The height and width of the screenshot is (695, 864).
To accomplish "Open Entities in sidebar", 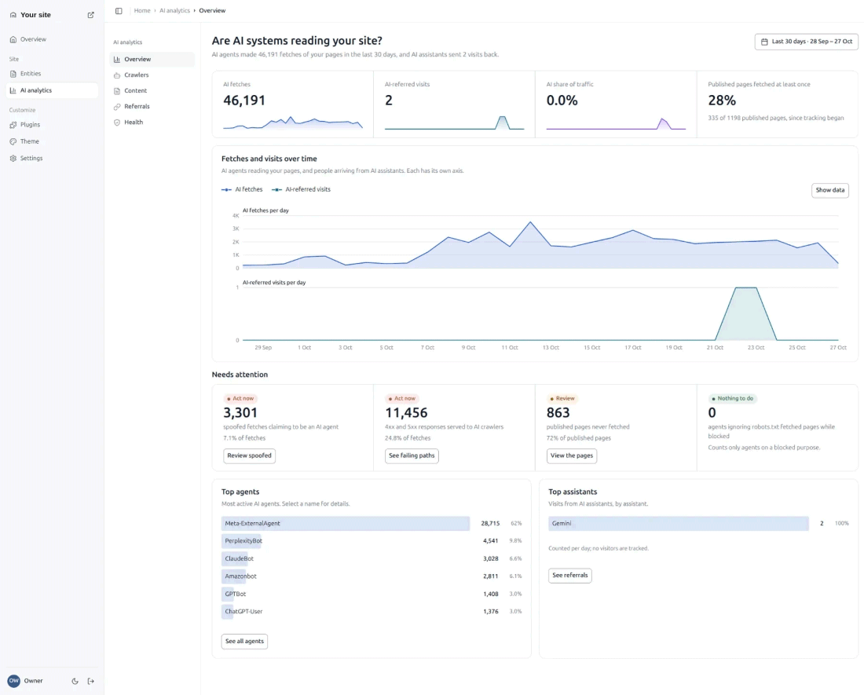I will [52, 73].
